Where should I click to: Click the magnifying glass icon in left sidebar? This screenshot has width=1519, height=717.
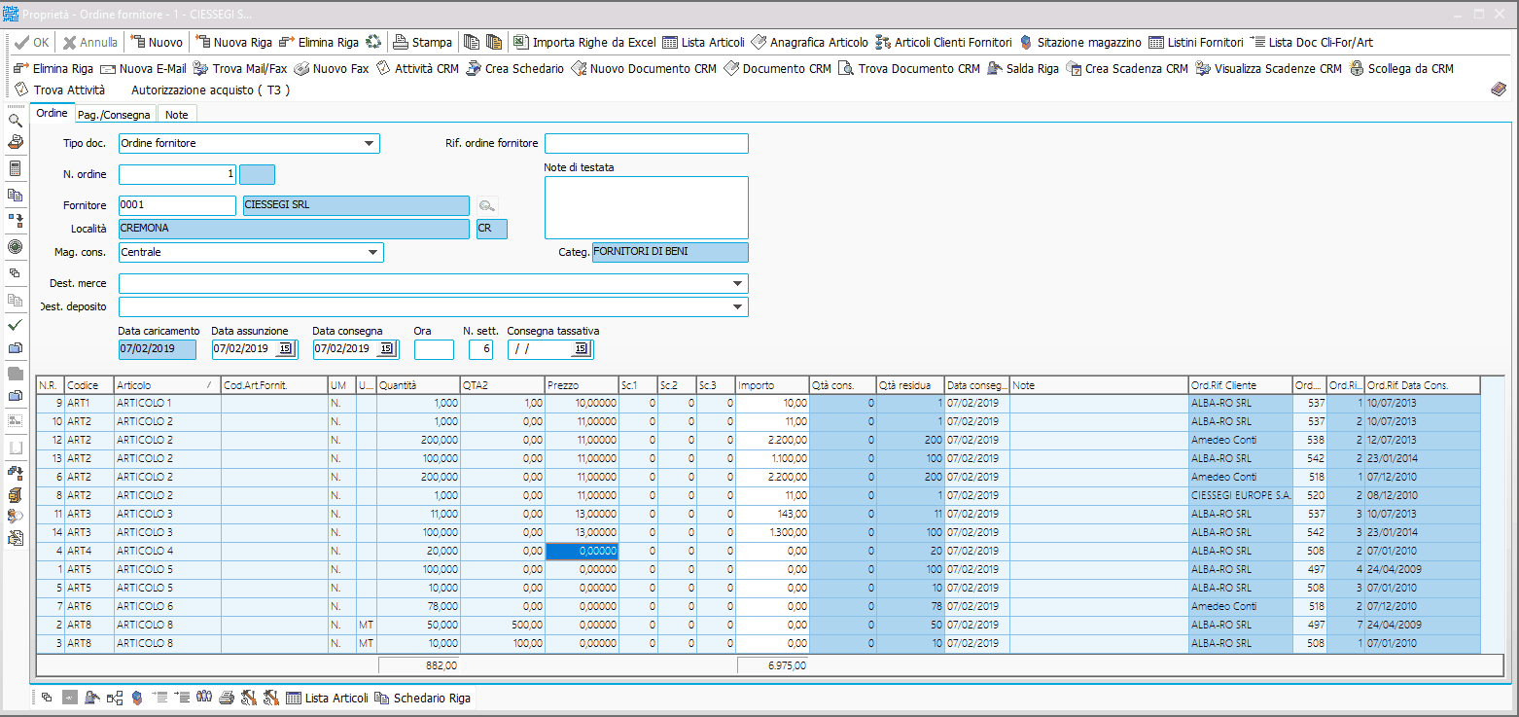click(16, 121)
